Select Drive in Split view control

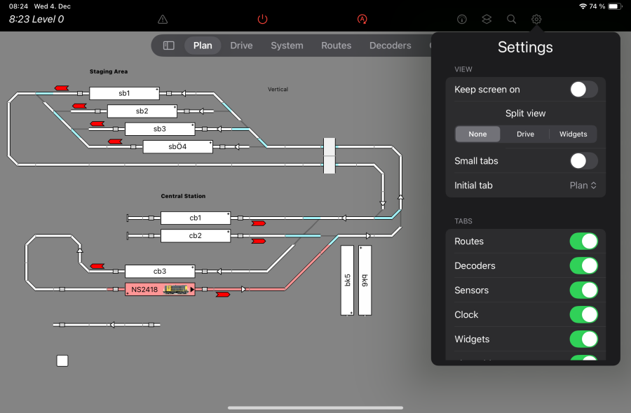point(525,134)
